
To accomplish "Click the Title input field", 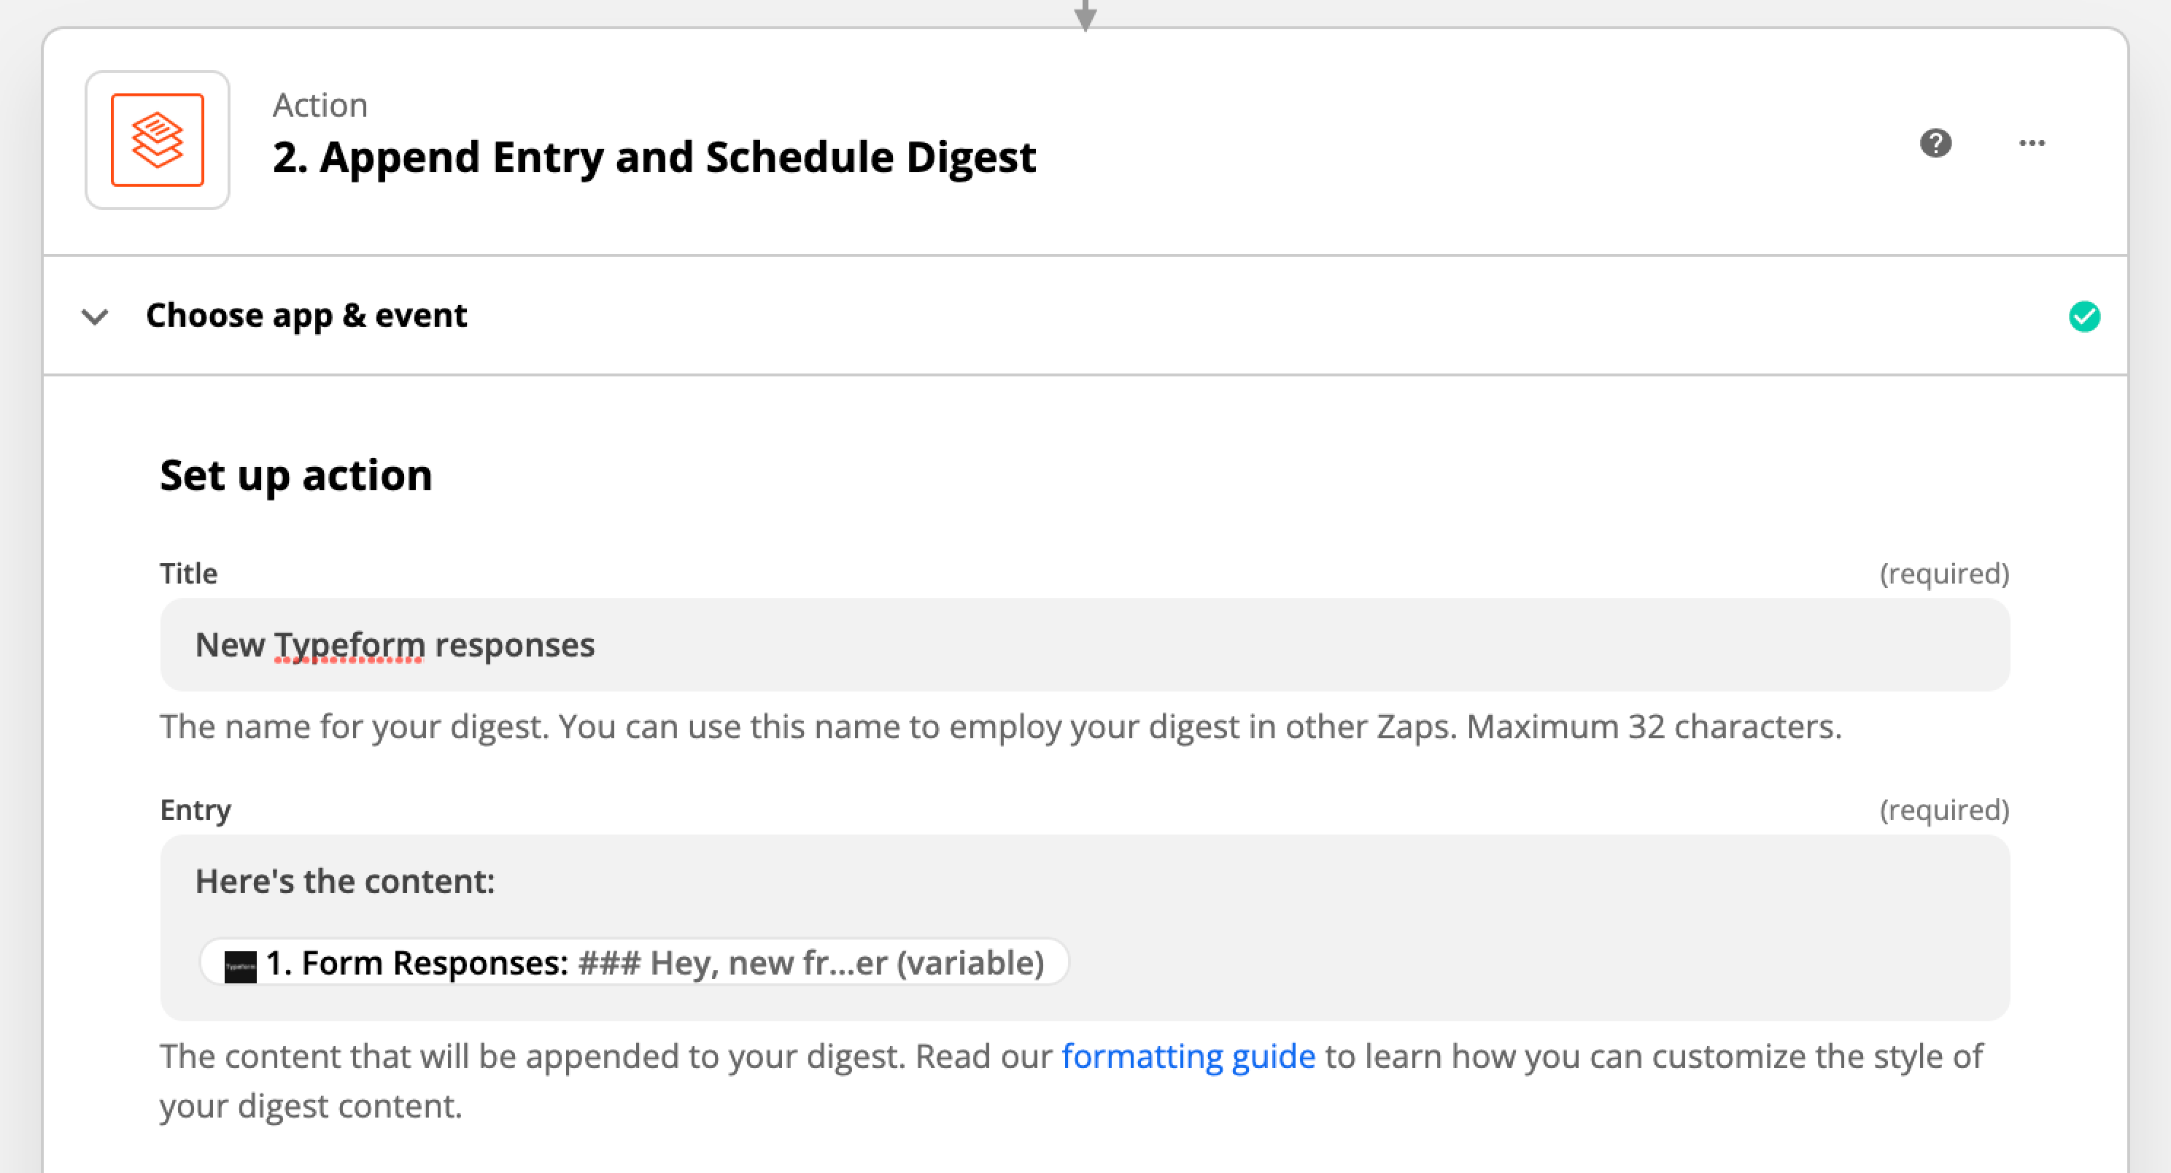I will coord(1085,645).
